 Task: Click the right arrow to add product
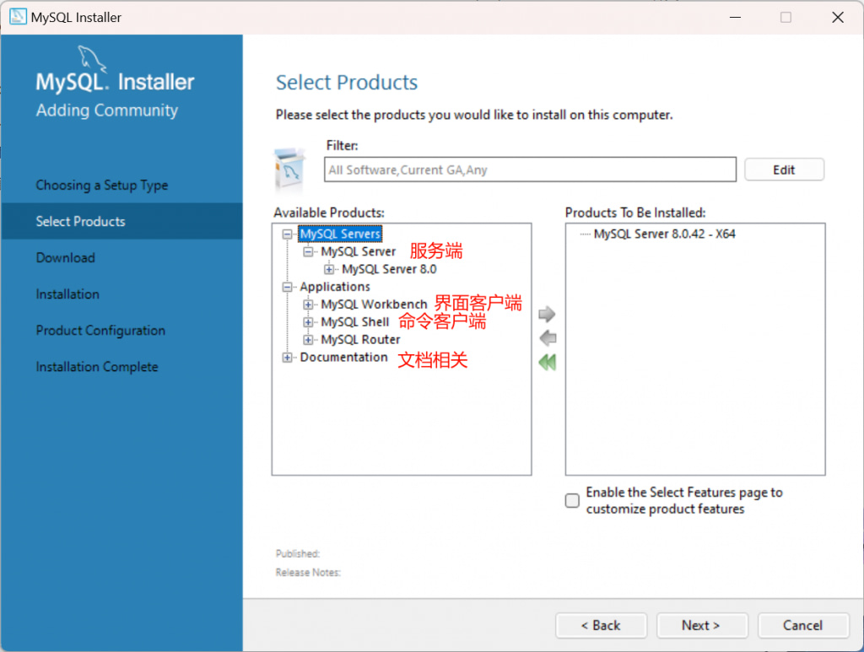coord(547,315)
